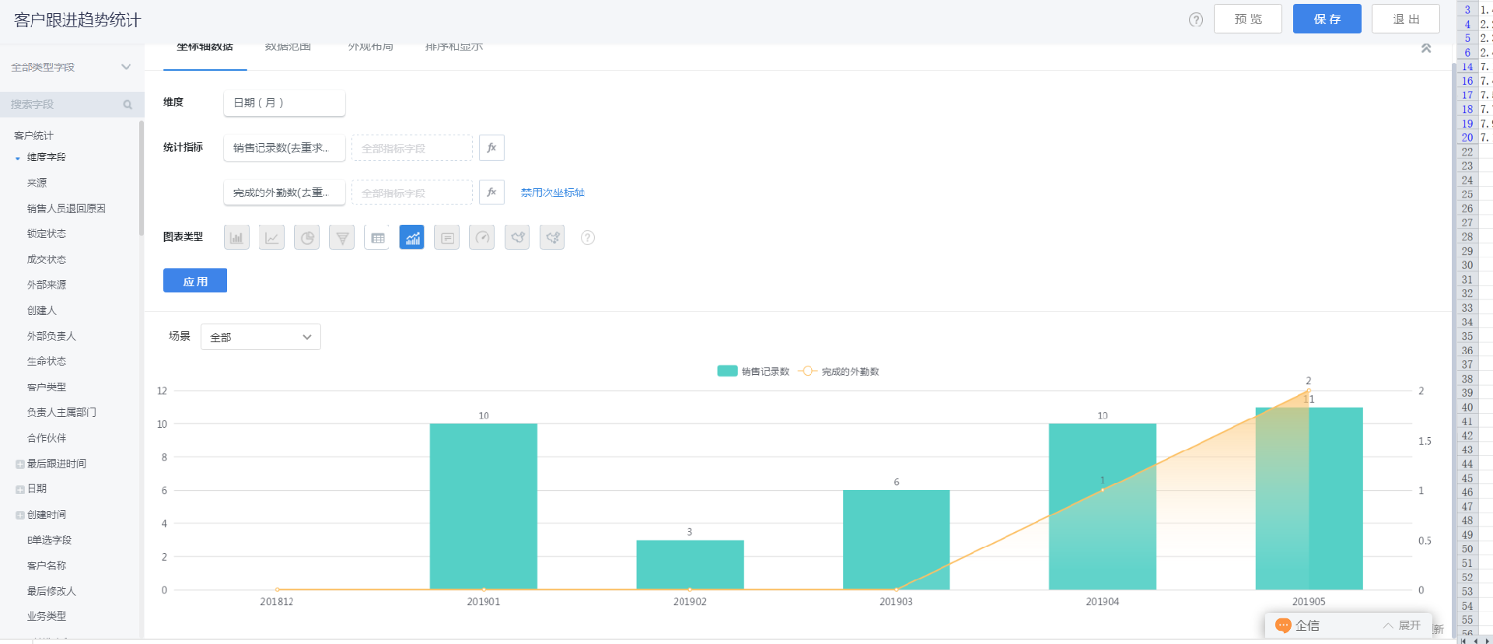Expand the 企信 panel via 展开
Image resolution: width=1493 pixels, height=644 pixels.
1402,625
